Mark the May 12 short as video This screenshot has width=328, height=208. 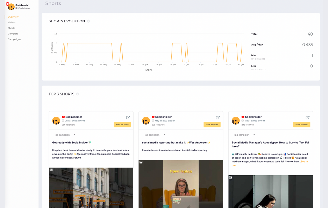tap(302, 125)
